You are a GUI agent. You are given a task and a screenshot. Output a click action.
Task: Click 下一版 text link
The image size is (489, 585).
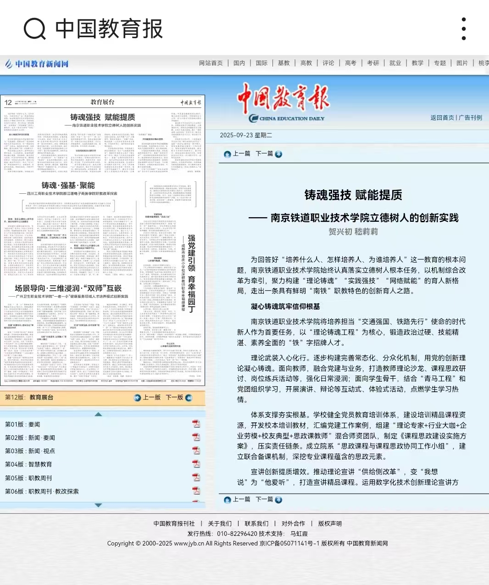pyautogui.click(x=174, y=397)
